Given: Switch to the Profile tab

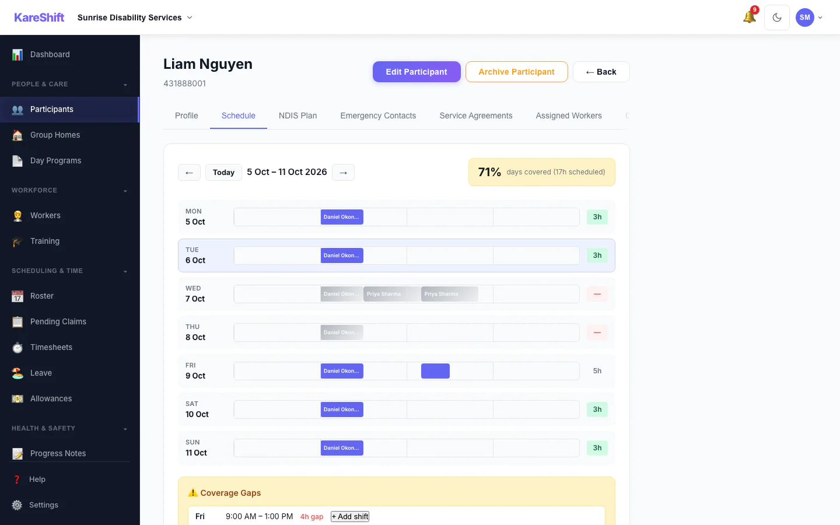Looking at the screenshot, I should [x=187, y=116].
